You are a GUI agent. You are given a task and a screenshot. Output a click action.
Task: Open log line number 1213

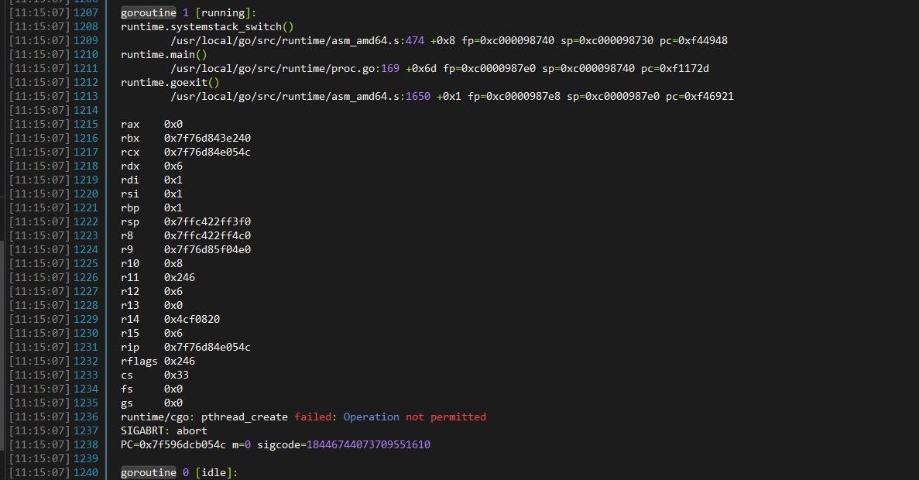pyautogui.click(x=86, y=96)
